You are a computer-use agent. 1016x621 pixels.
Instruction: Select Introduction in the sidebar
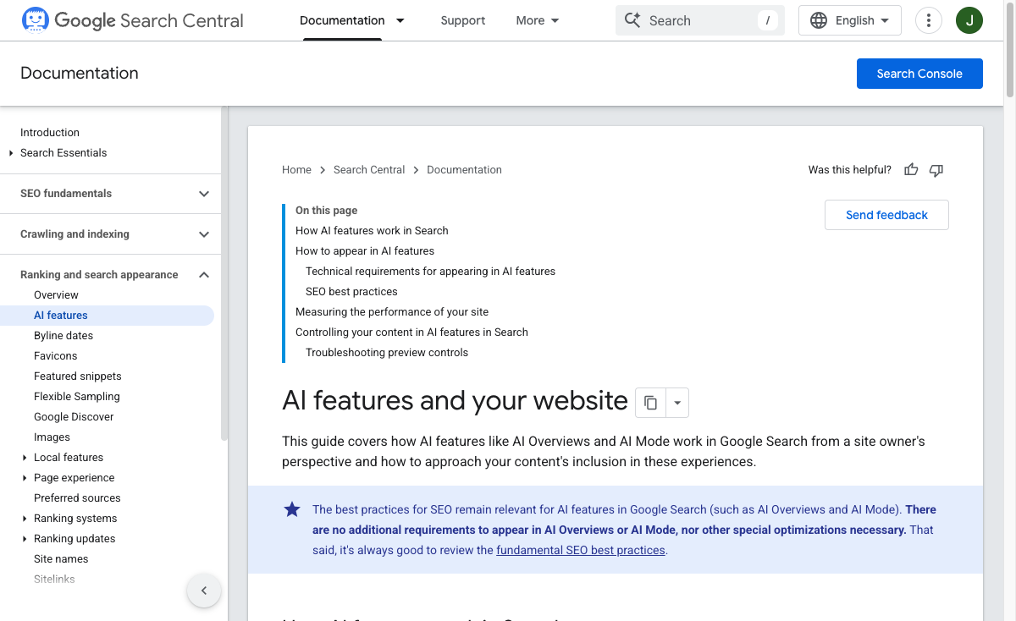pos(50,133)
